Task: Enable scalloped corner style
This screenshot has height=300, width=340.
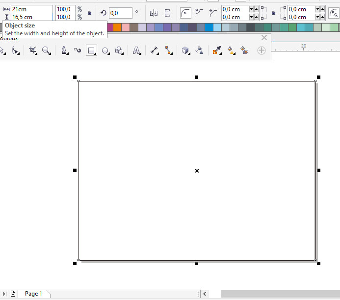Action: (x=199, y=13)
